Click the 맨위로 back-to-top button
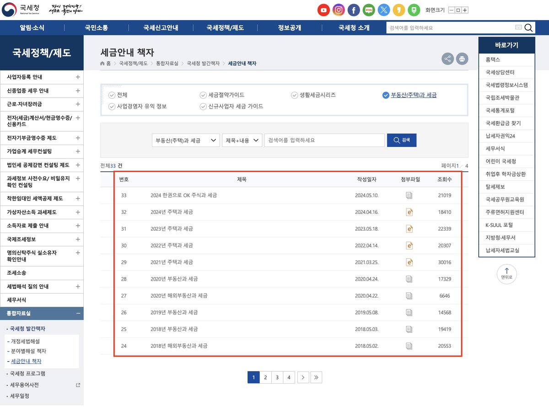Screen dimensions: 549x407 click(506, 274)
